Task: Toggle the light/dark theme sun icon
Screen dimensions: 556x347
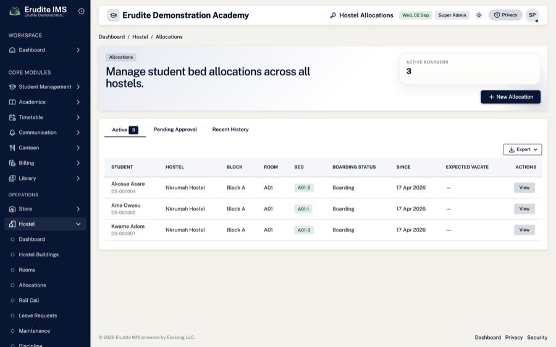Action: [479, 15]
